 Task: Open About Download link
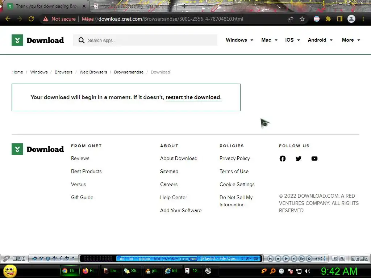(179, 159)
